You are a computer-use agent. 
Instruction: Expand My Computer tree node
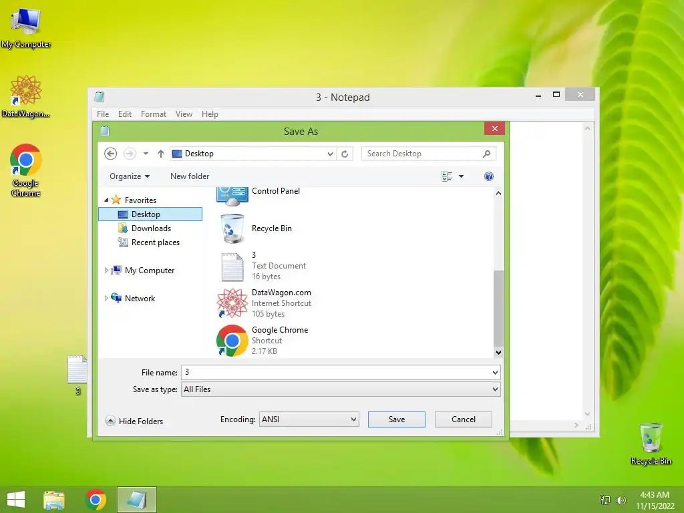(x=106, y=271)
